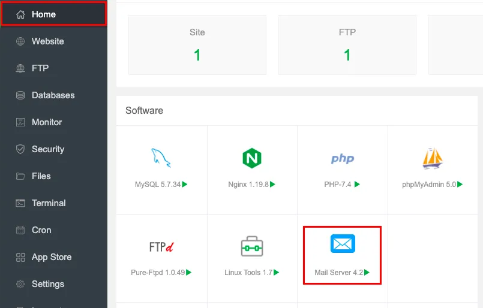Click the Terminal icon in sidebar
This screenshot has width=483, height=308.
[x=20, y=203]
